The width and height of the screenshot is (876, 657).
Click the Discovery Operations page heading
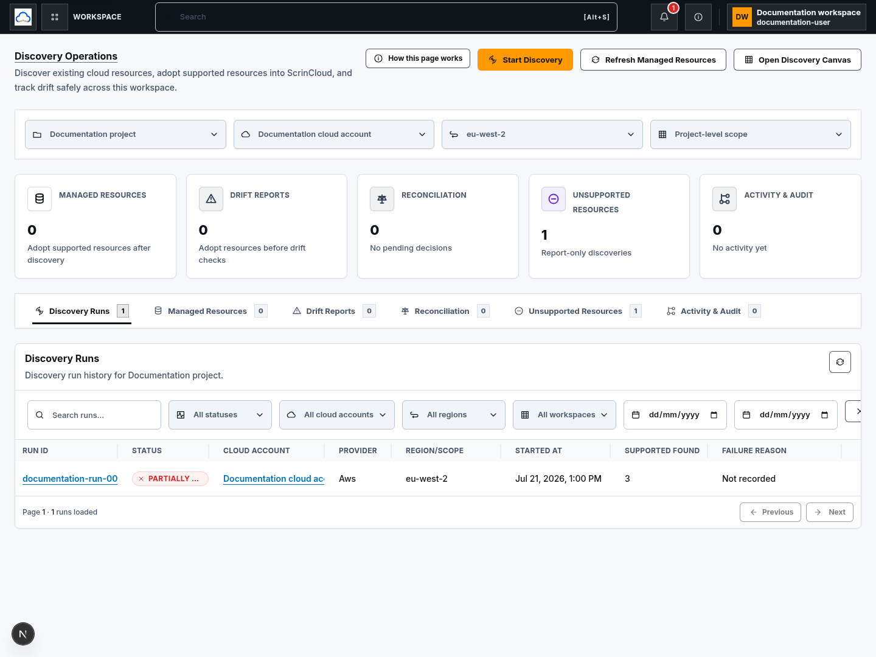tap(66, 56)
